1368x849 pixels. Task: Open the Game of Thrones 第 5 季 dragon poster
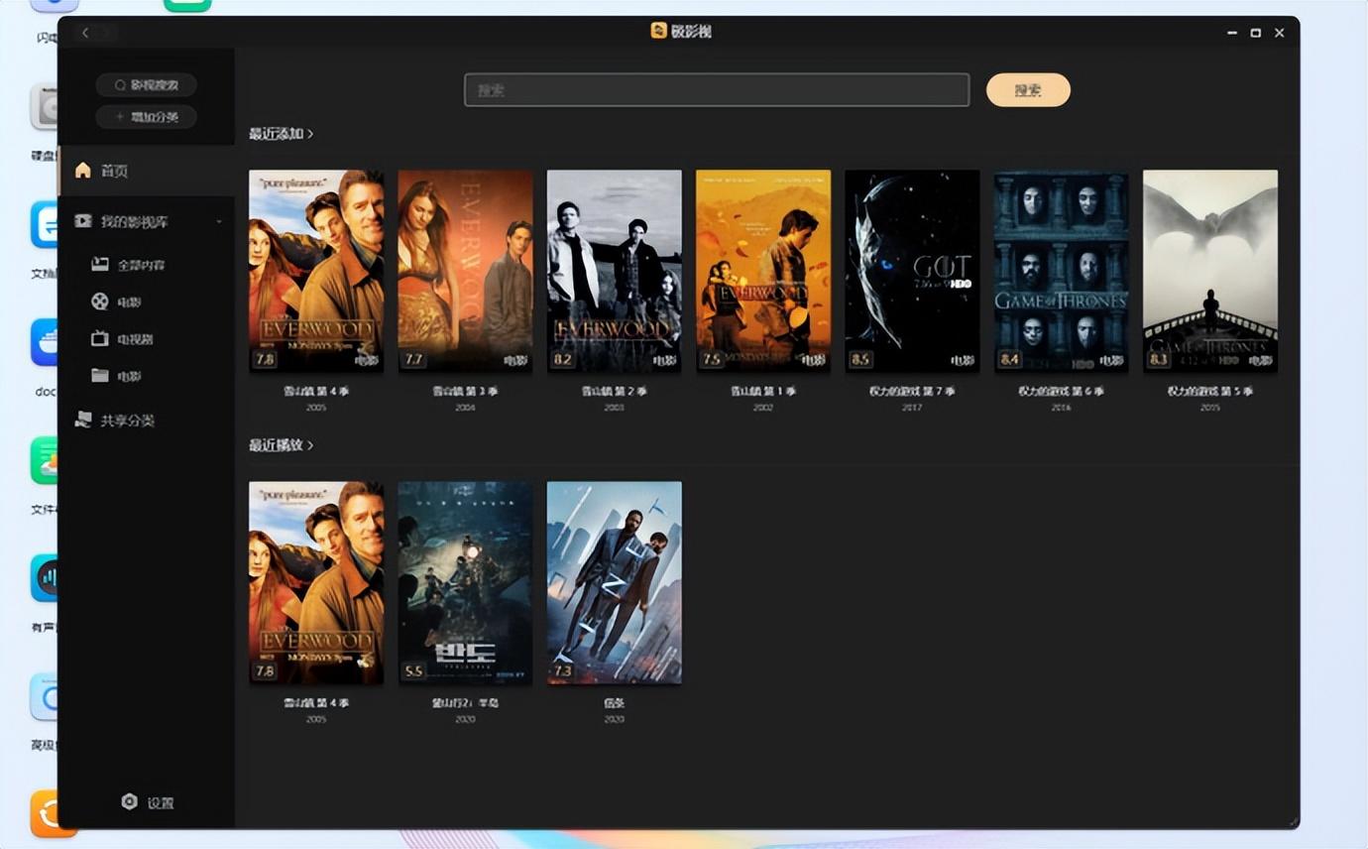point(1210,271)
